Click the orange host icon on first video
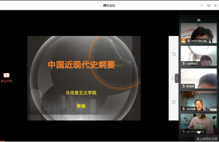Viewport: 219px width, 142px height. [x=183, y=41]
